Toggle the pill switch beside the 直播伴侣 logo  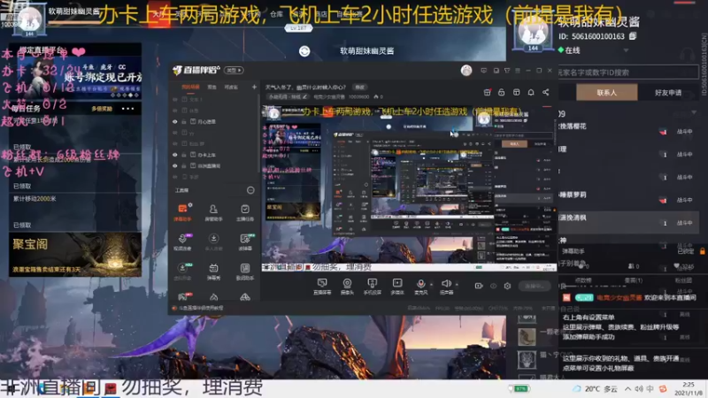point(234,71)
